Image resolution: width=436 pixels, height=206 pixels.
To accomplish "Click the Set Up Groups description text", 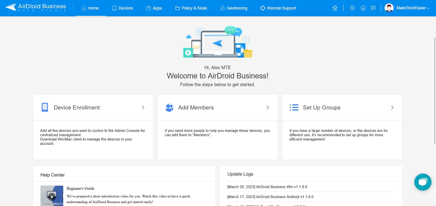I will click(x=339, y=135).
